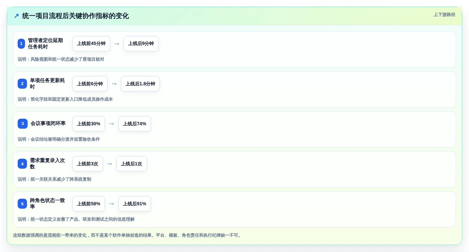Select the 上线后9分钟 chip
This screenshot has width=469, height=252.
coord(141,44)
